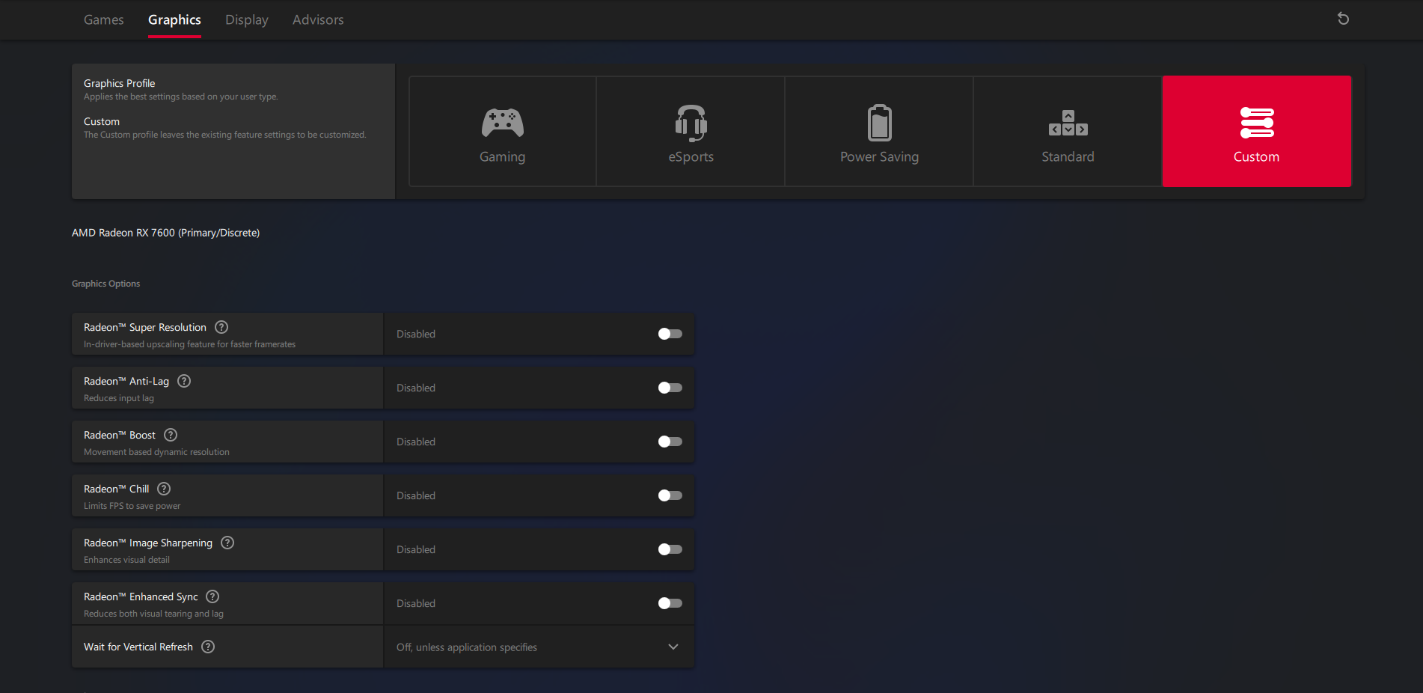Image resolution: width=1423 pixels, height=693 pixels.
Task: Switch on Radeon Chill
Action: point(670,495)
